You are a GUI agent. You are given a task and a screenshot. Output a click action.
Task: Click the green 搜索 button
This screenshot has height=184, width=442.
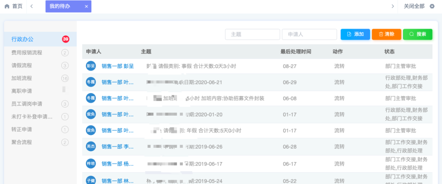pyautogui.click(x=417, y=34)
